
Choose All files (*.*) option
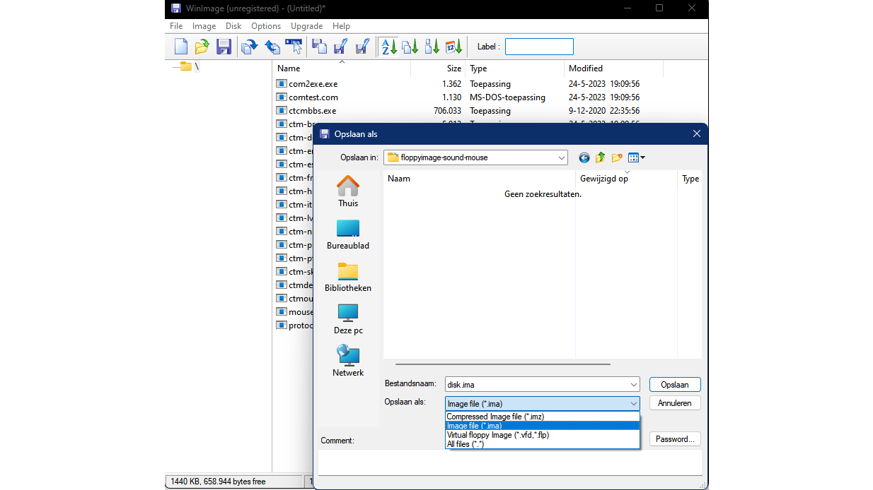coord(543,444)
